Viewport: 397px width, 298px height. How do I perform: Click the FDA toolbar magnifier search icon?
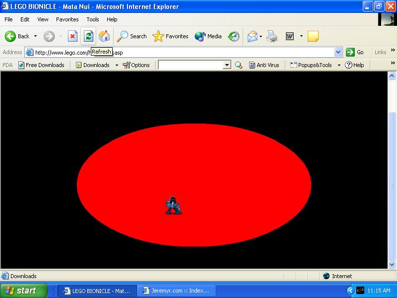(x=239, y=65)
